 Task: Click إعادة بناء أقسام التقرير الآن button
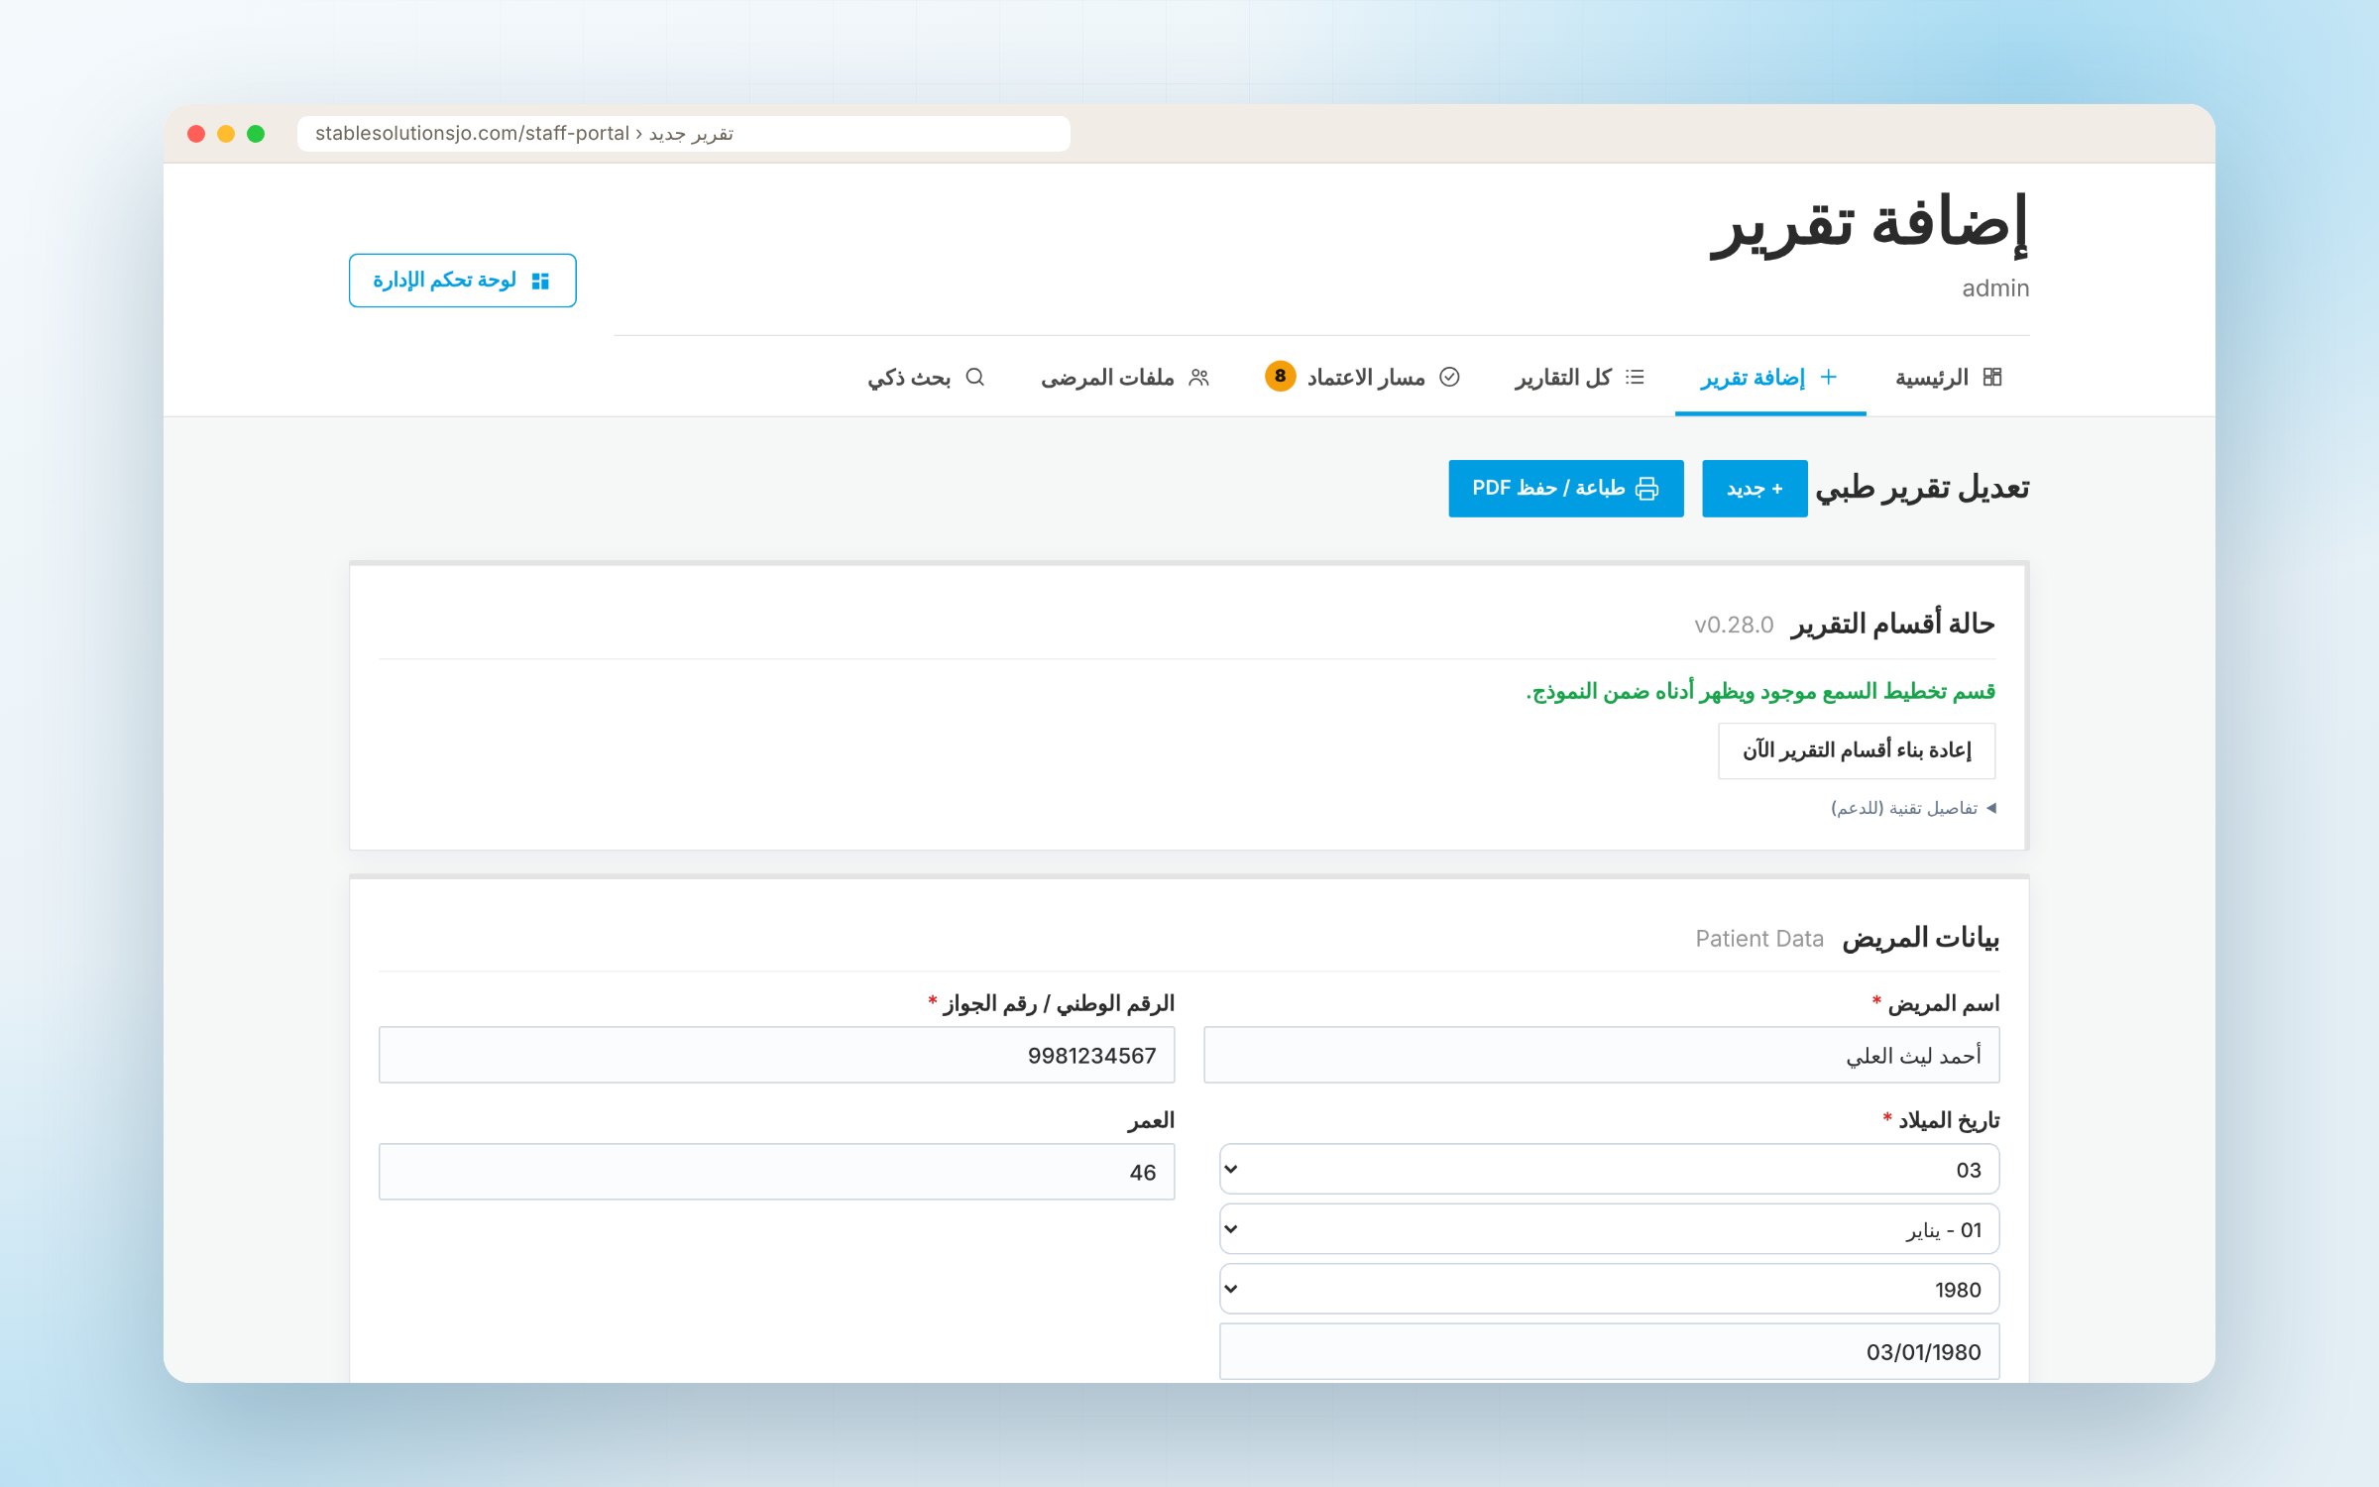[x=1857, y=750]
